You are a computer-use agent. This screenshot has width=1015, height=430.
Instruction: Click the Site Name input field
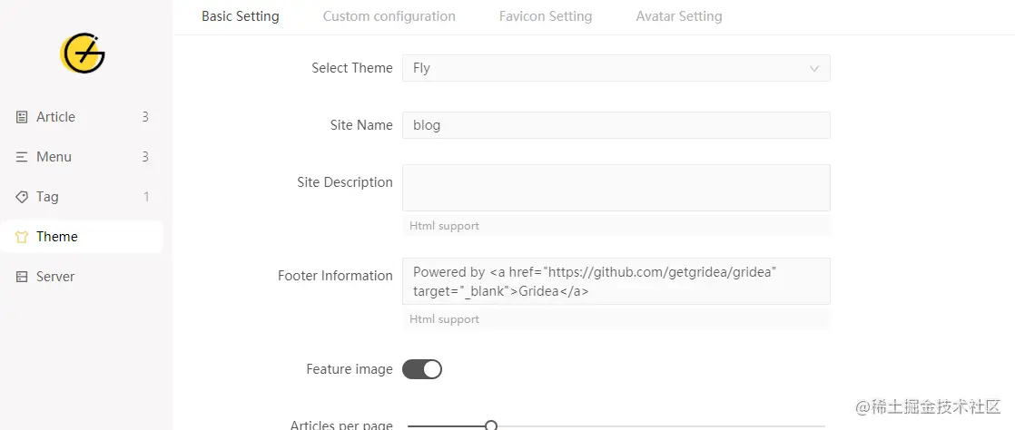pos(616,125)
